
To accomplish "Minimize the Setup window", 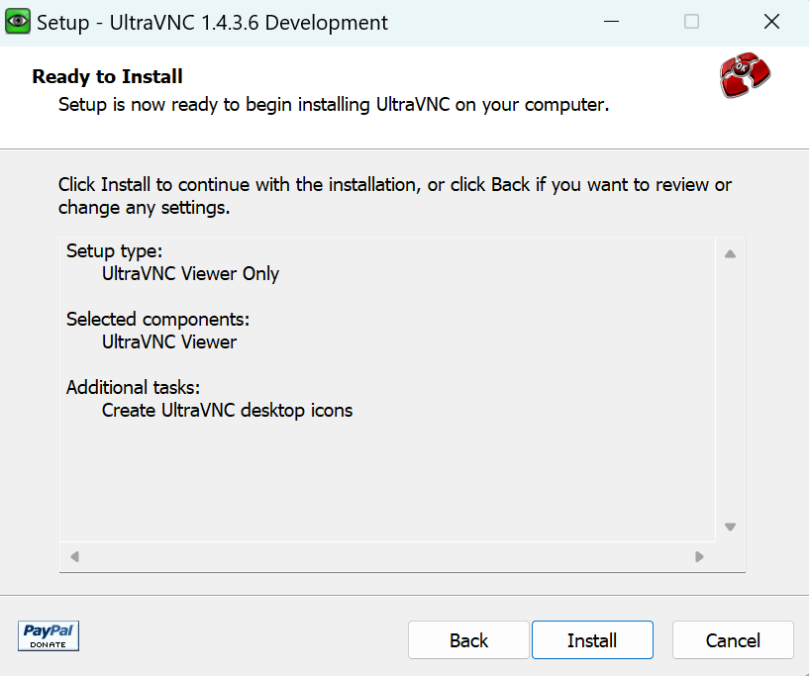I will click(611, 22).
